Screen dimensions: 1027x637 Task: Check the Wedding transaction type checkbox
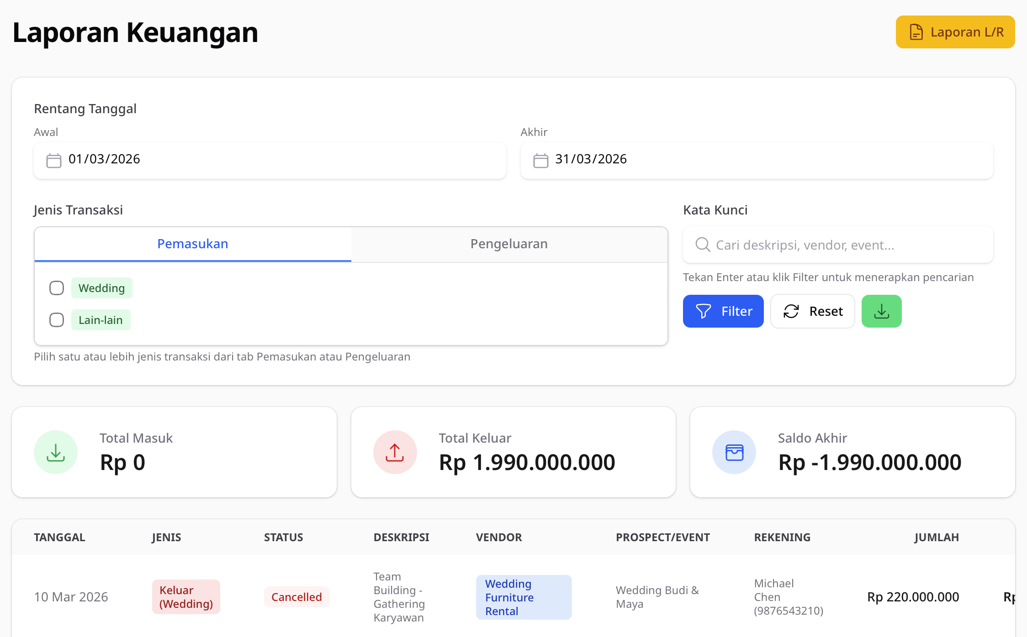pyautogui.click(x=57, y=288)
